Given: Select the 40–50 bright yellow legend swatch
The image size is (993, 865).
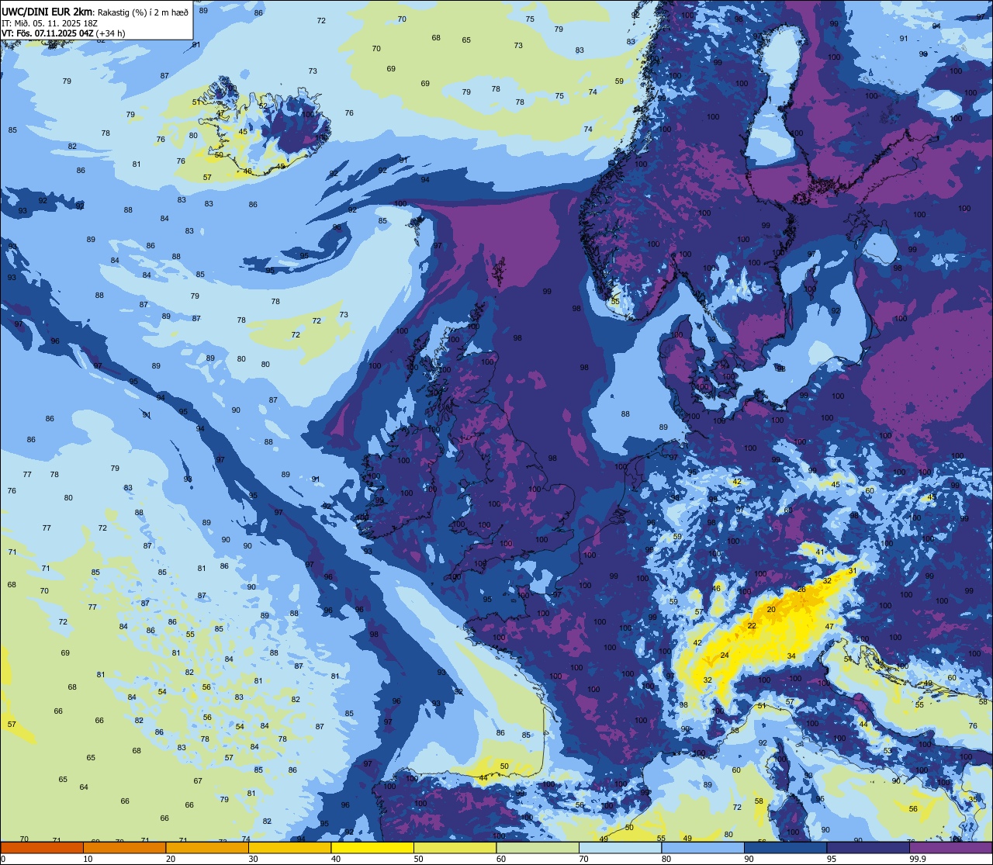Looking at the screenshot, I should click(x=372, y=847).
